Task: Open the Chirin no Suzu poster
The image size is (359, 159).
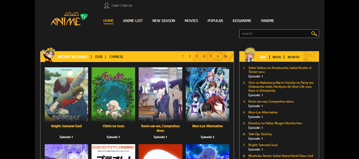Action: (x=113, y=94)
